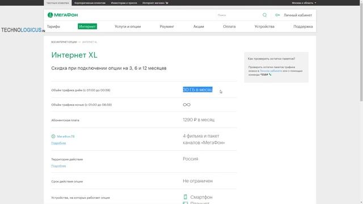Switch to Частным клиентам tab
363x204 pixels.
click(x=58, y=3)
